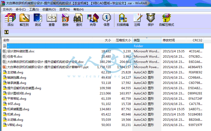Click the Word icon of 设计资料袋封面.doc
This screenshot has width=211, height=131.
(4, 51)
